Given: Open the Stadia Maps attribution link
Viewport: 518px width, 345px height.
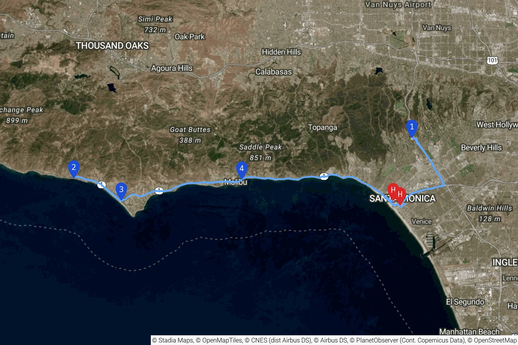Looking at the screenshot, I should (172, 340).
